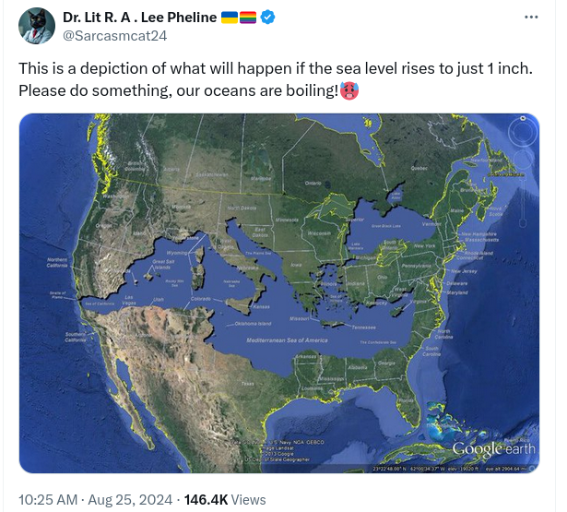Click the @Sarcasmcat24 handle

coord(115,36)
